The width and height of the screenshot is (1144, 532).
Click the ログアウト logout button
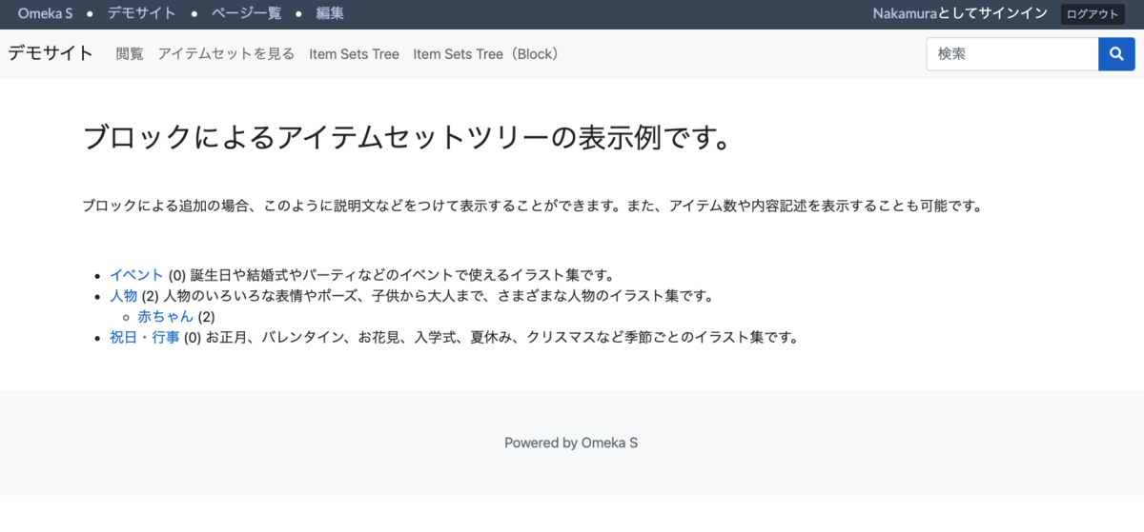[x=1093, y=14]
